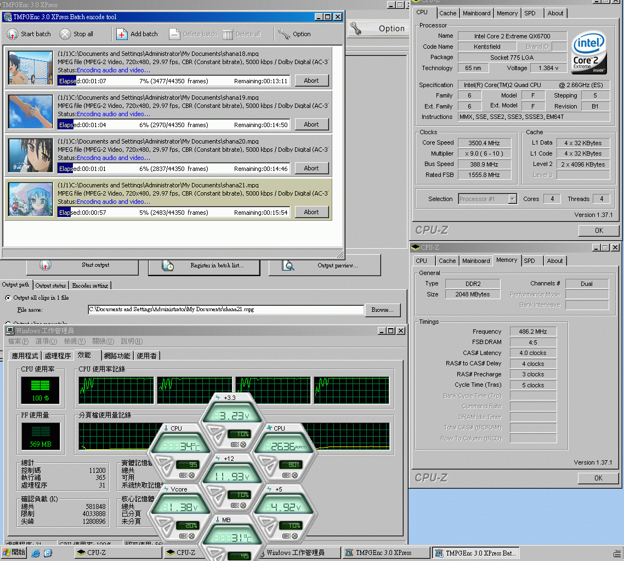Click the CPU usage 100% meter
This screenshot has width=624, height=561.
[41, 391]
